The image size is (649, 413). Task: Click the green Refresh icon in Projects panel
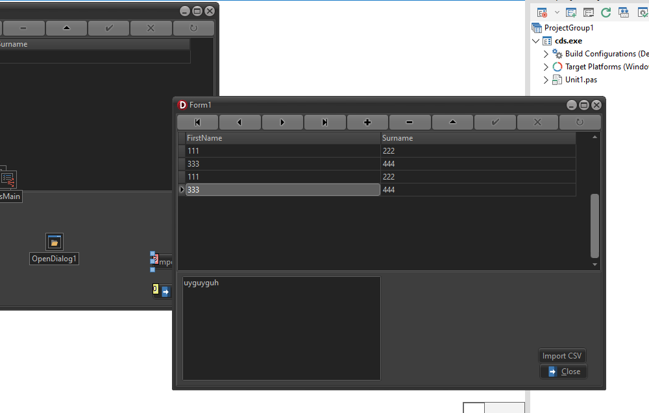coord(606,12)
